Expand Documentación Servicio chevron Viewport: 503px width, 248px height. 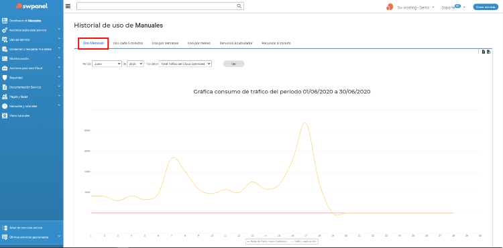[59, 86]
